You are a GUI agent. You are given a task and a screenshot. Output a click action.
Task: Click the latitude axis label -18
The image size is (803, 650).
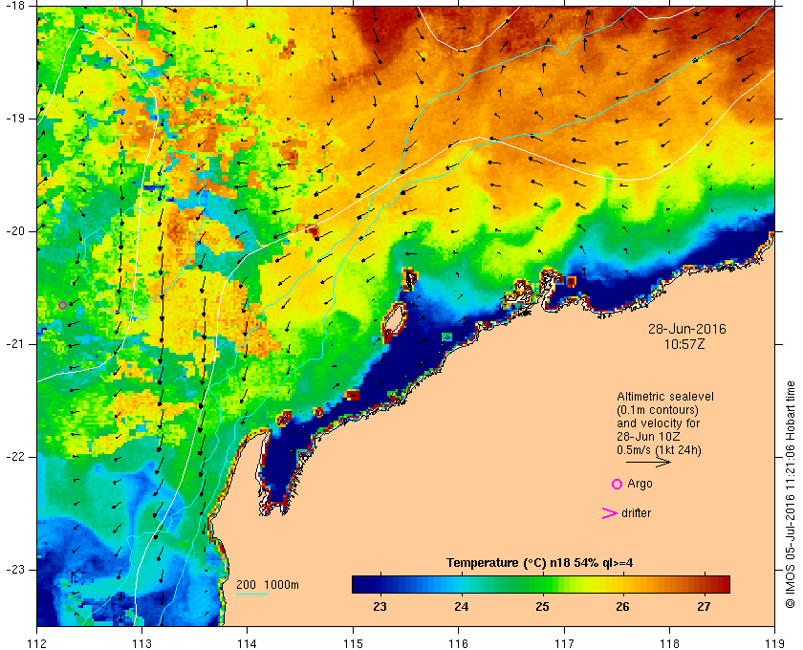[14, 5]
